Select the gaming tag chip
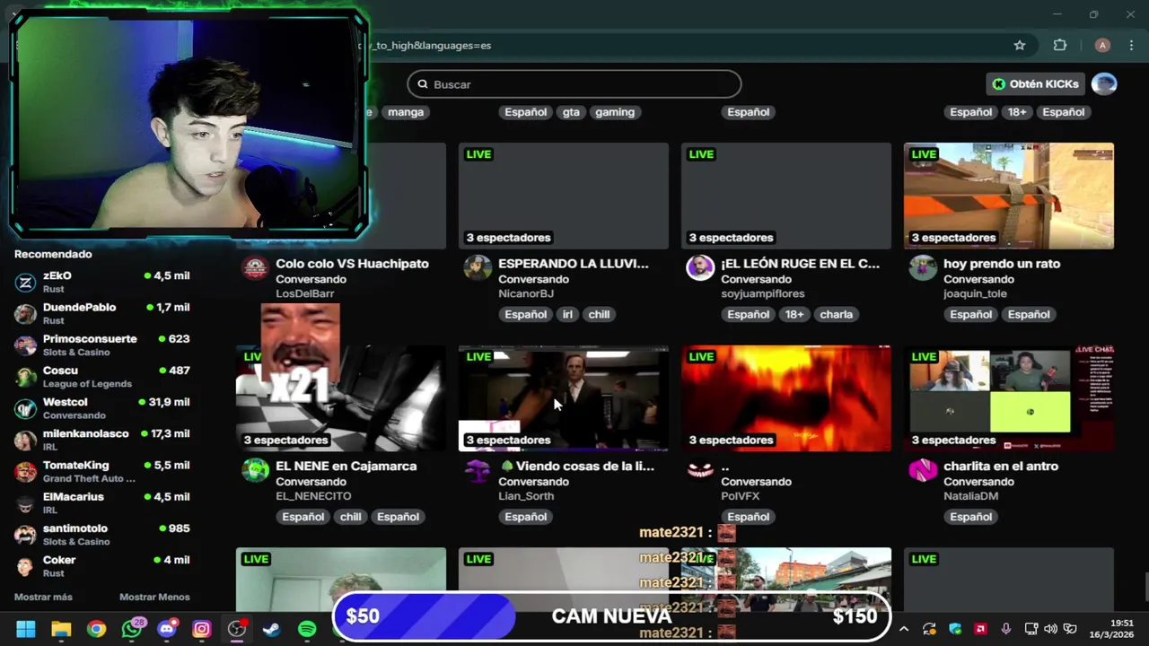 tap(615, 112)
